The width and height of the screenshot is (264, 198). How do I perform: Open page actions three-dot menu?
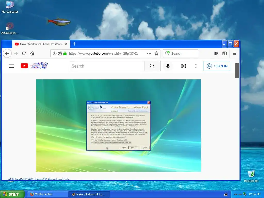(149, 53)
